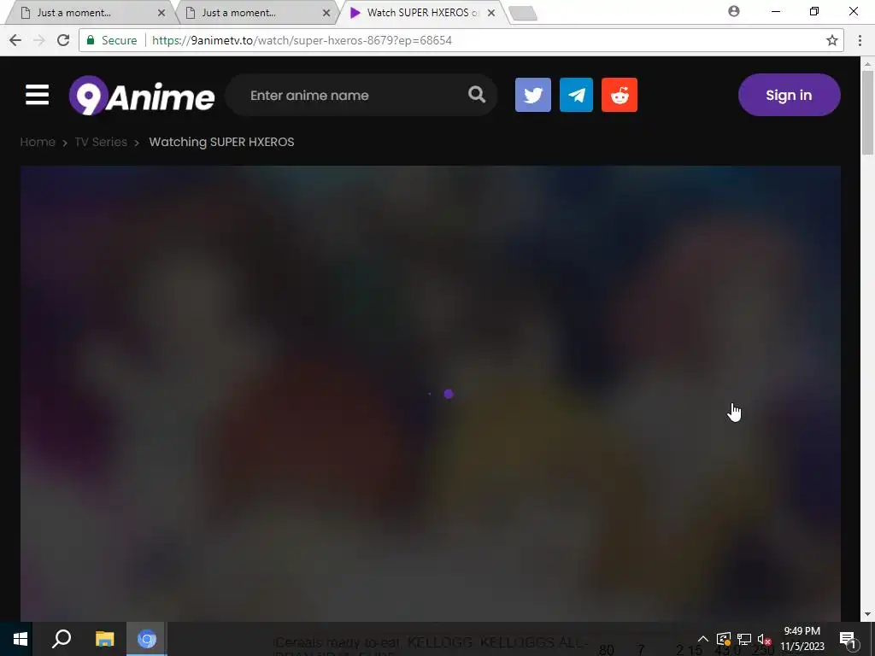875x656 pixels.
Task: Click 'Watching SUPER HXEROS' breadcrumb text
Action: tap(221, 142)
